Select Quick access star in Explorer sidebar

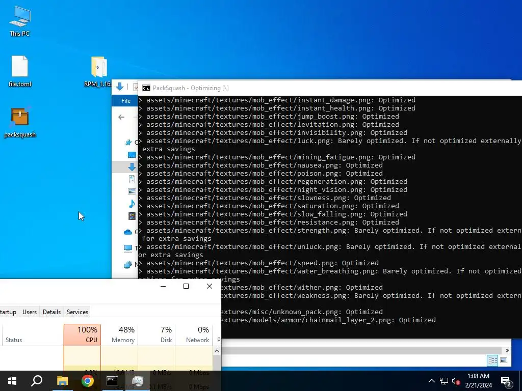point(128,143)
